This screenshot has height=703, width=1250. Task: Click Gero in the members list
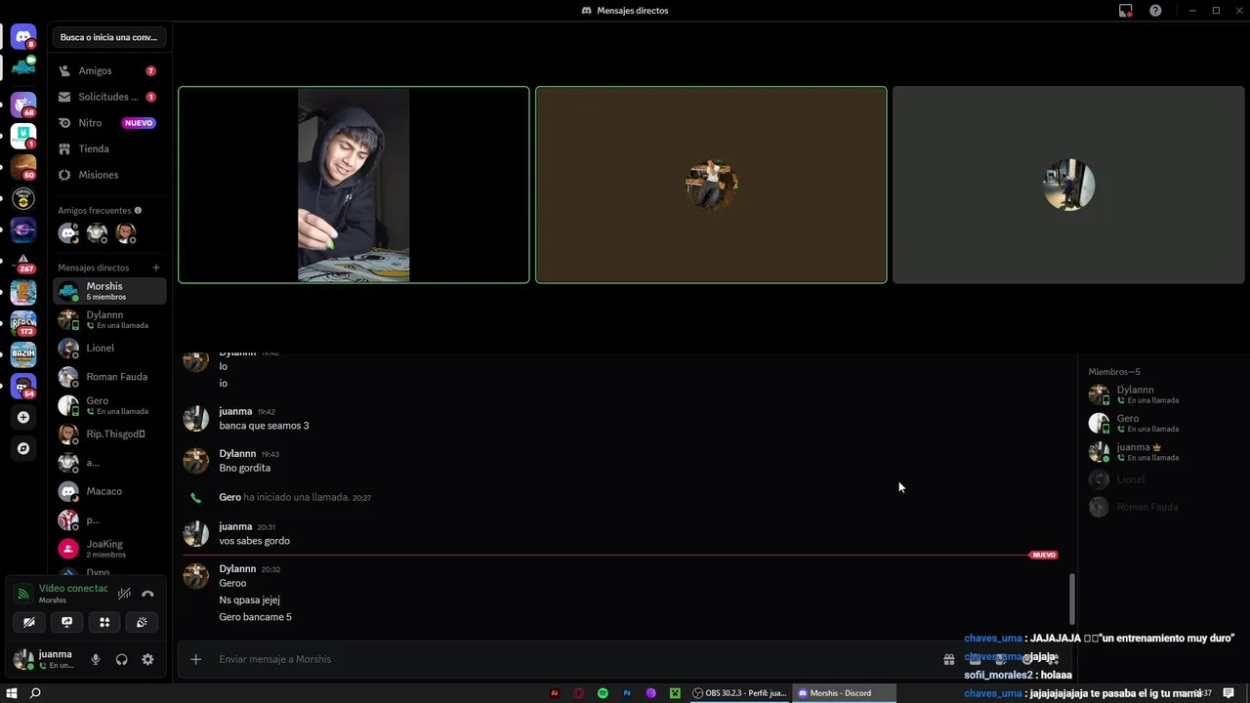click(x=1162, y=423)
